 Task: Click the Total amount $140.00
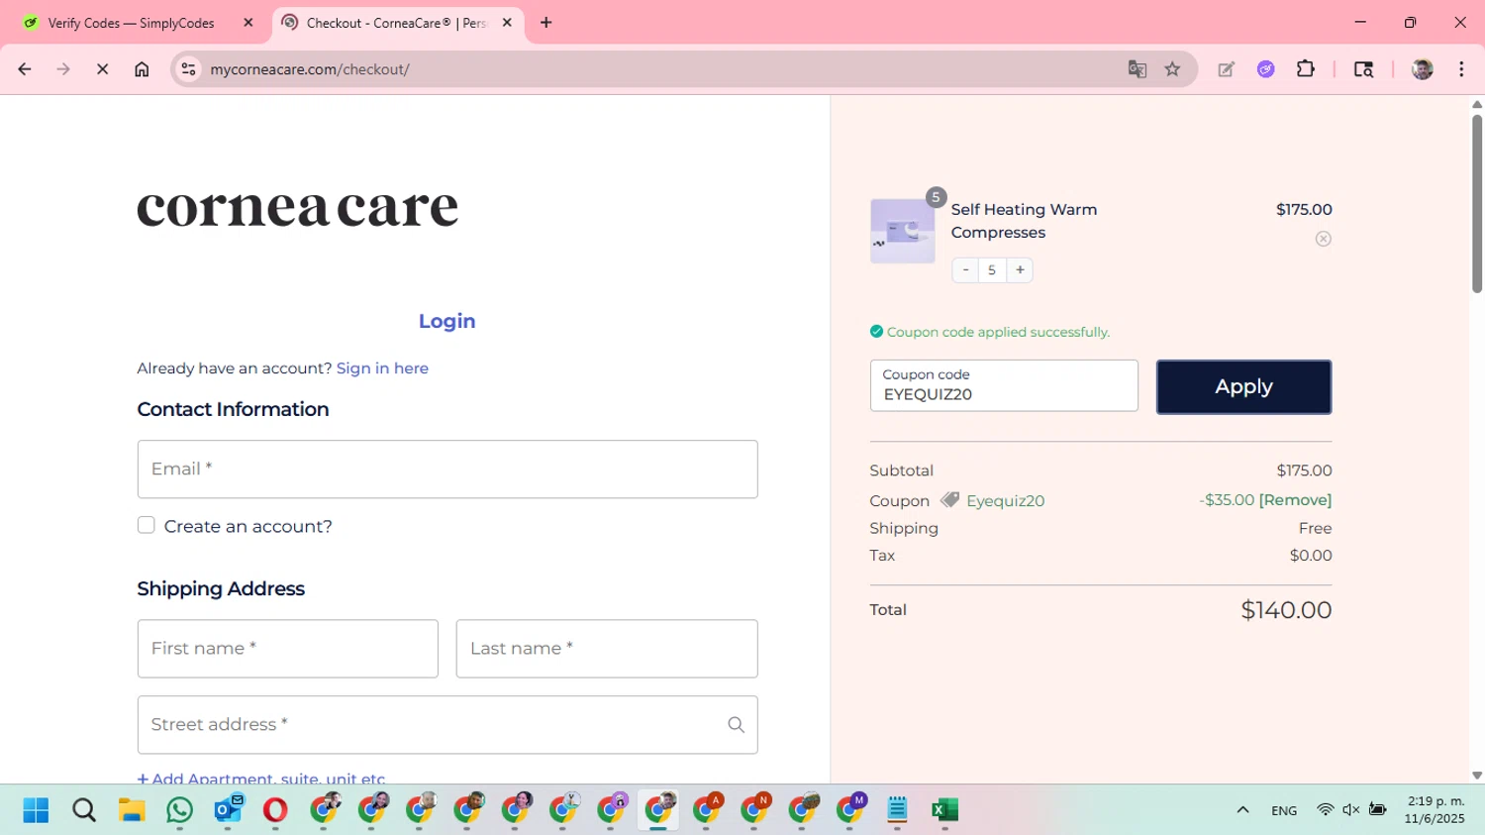point(1286,610)
